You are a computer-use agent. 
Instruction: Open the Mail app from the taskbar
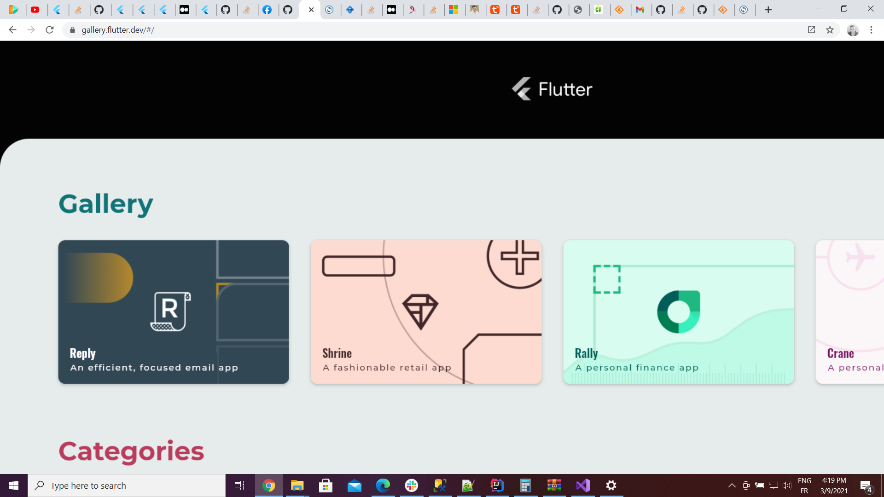(355, 485)
